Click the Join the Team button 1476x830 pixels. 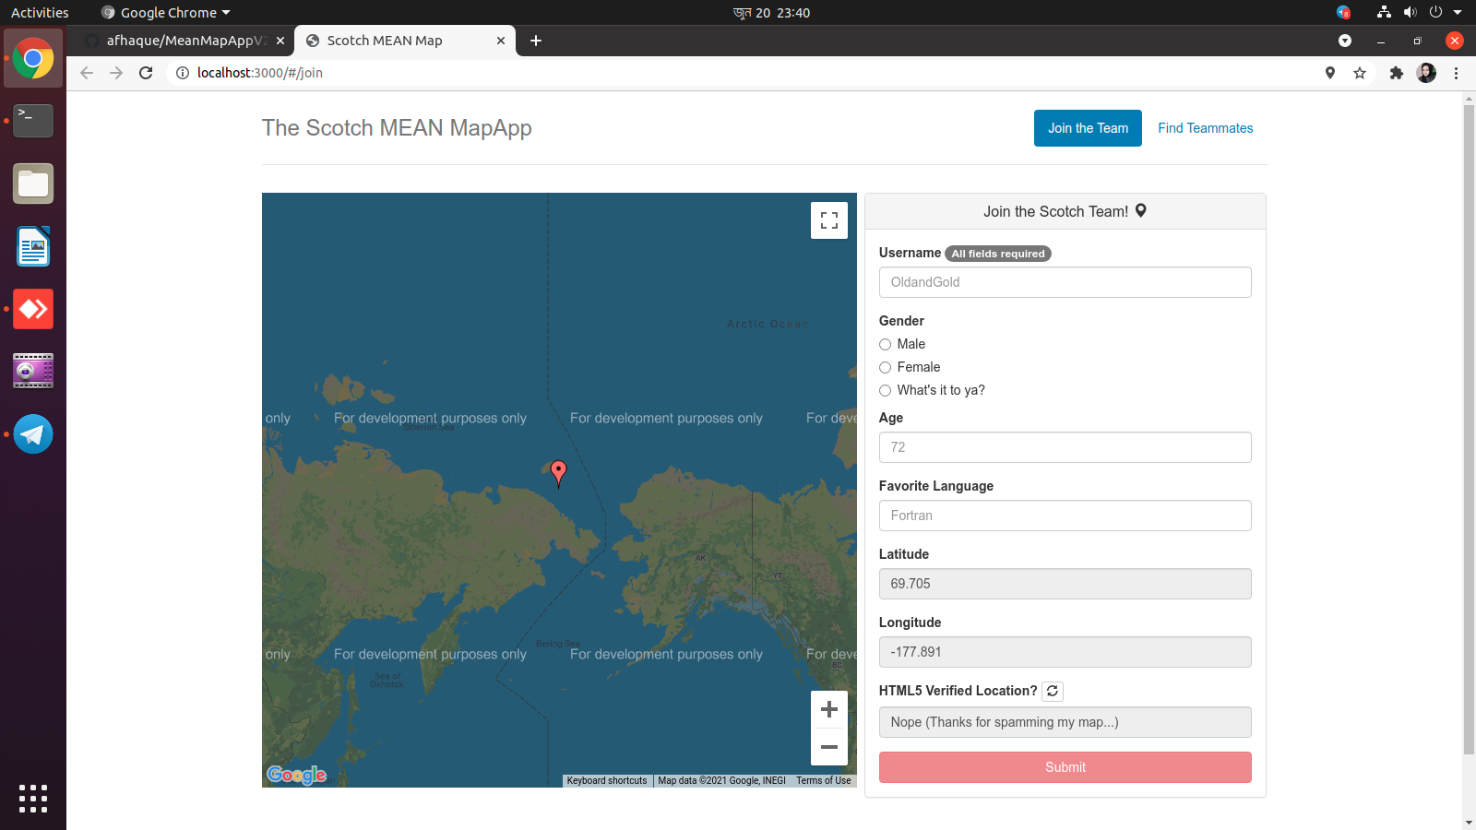pyautogui.click(x=1088, y=128)
